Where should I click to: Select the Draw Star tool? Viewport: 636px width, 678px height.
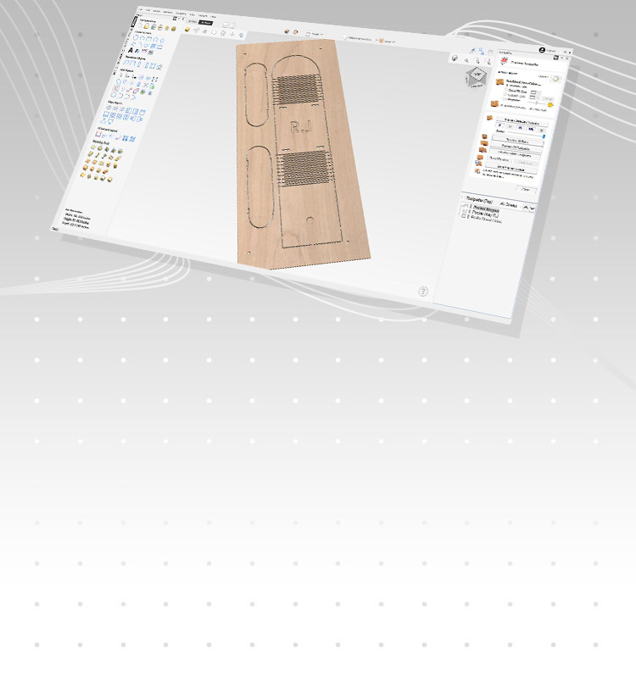coord(162,40)
